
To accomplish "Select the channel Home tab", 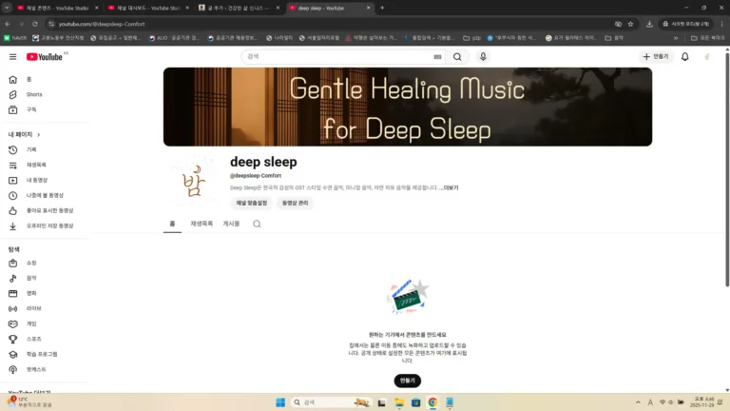I will point(172,224).
